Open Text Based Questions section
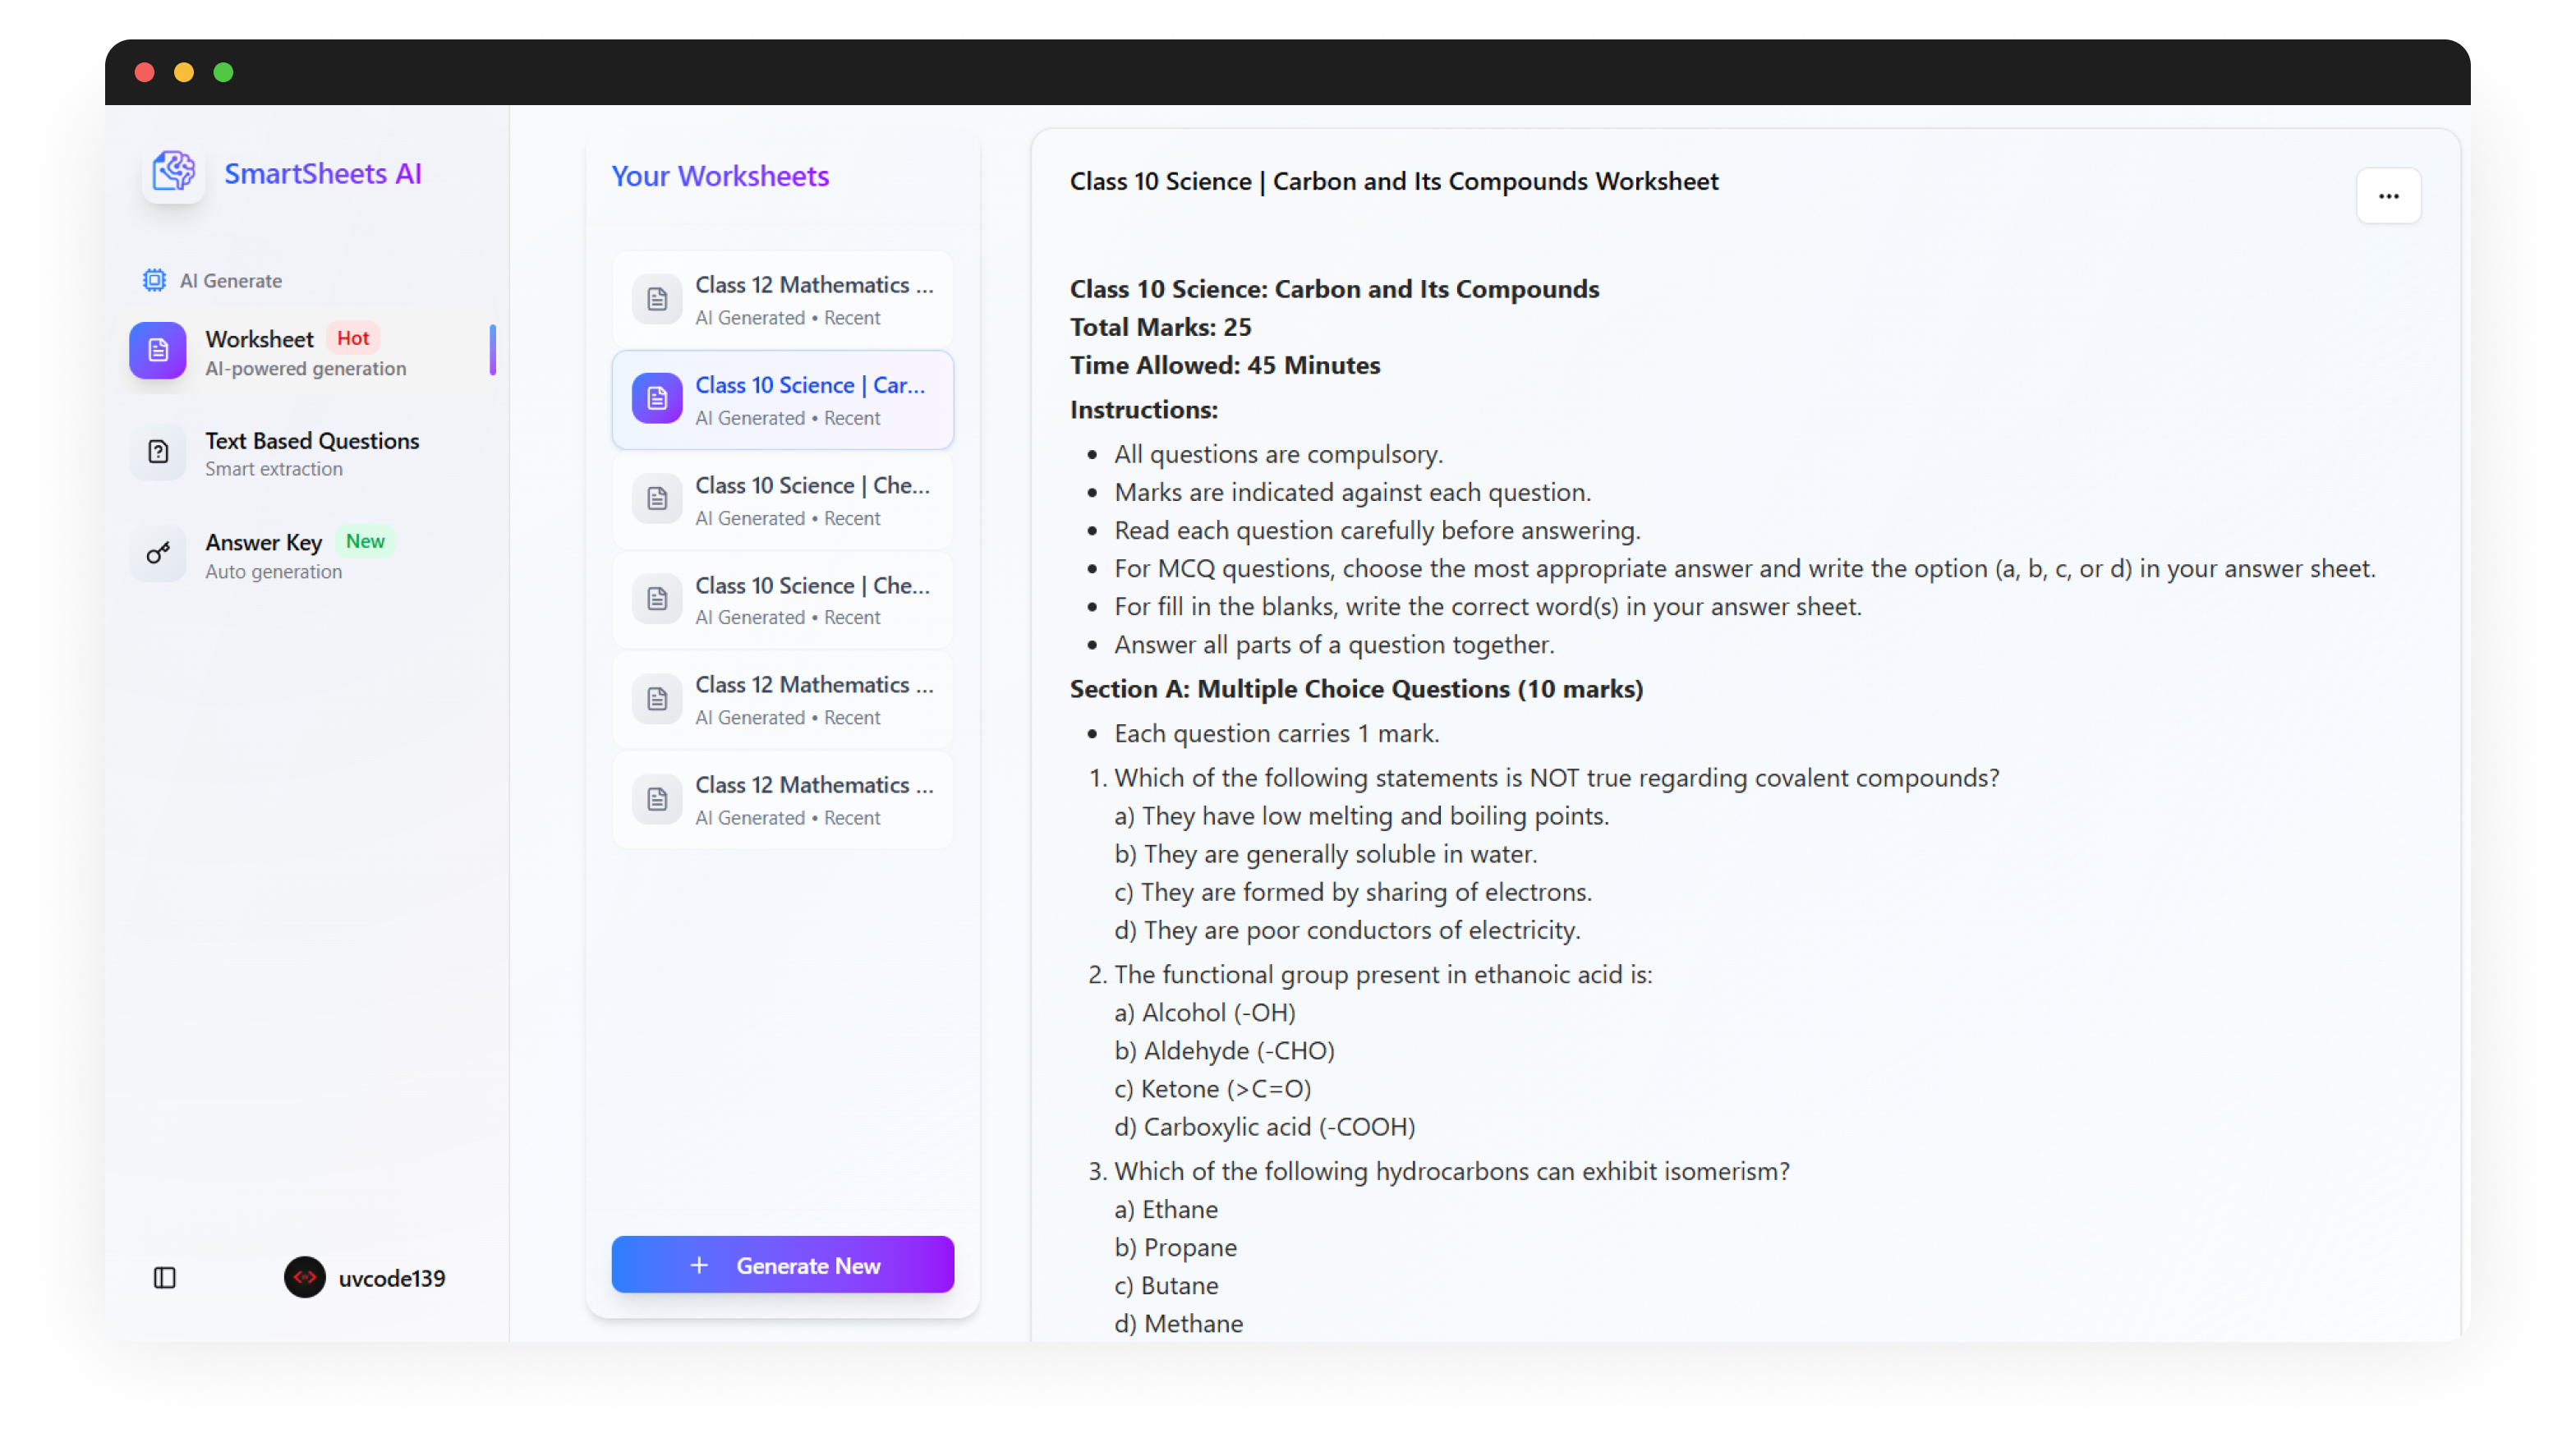 click(311, 453)
